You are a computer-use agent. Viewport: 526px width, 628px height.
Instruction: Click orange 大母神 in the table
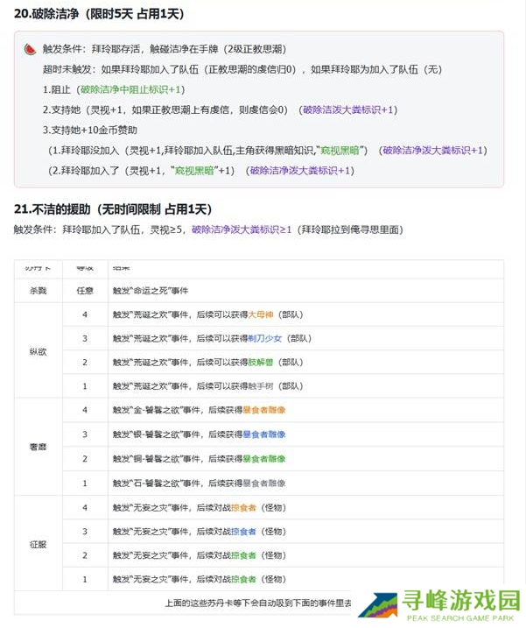pos(261,314)
